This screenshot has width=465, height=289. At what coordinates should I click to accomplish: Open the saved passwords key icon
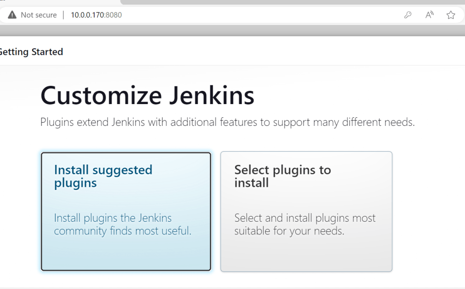coord(408,15)
